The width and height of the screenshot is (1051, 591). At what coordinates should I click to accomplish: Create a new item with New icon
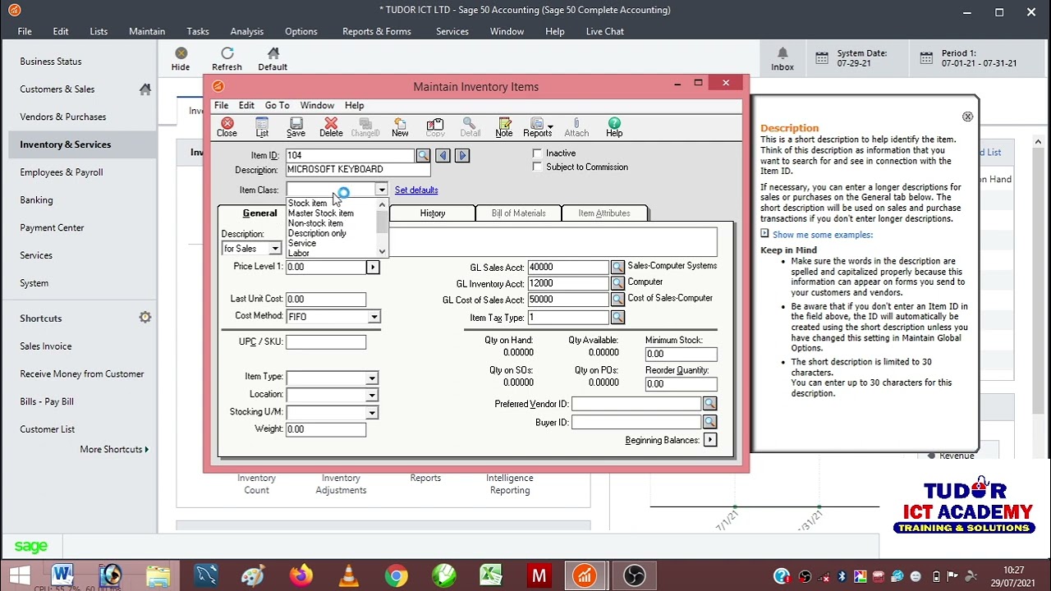[400, 126]
